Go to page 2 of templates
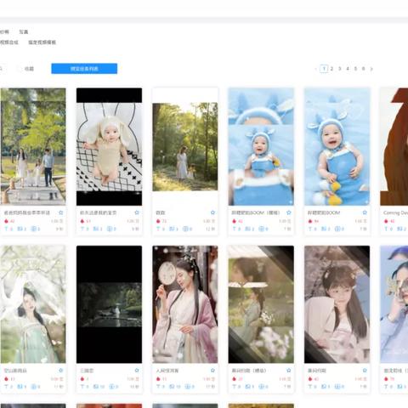This screenshot has height=408, width=408. coord(331,69)
